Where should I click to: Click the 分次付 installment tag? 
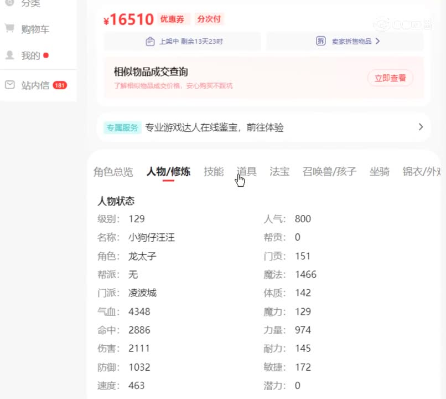pyautogui.click(x=209, y=19)
